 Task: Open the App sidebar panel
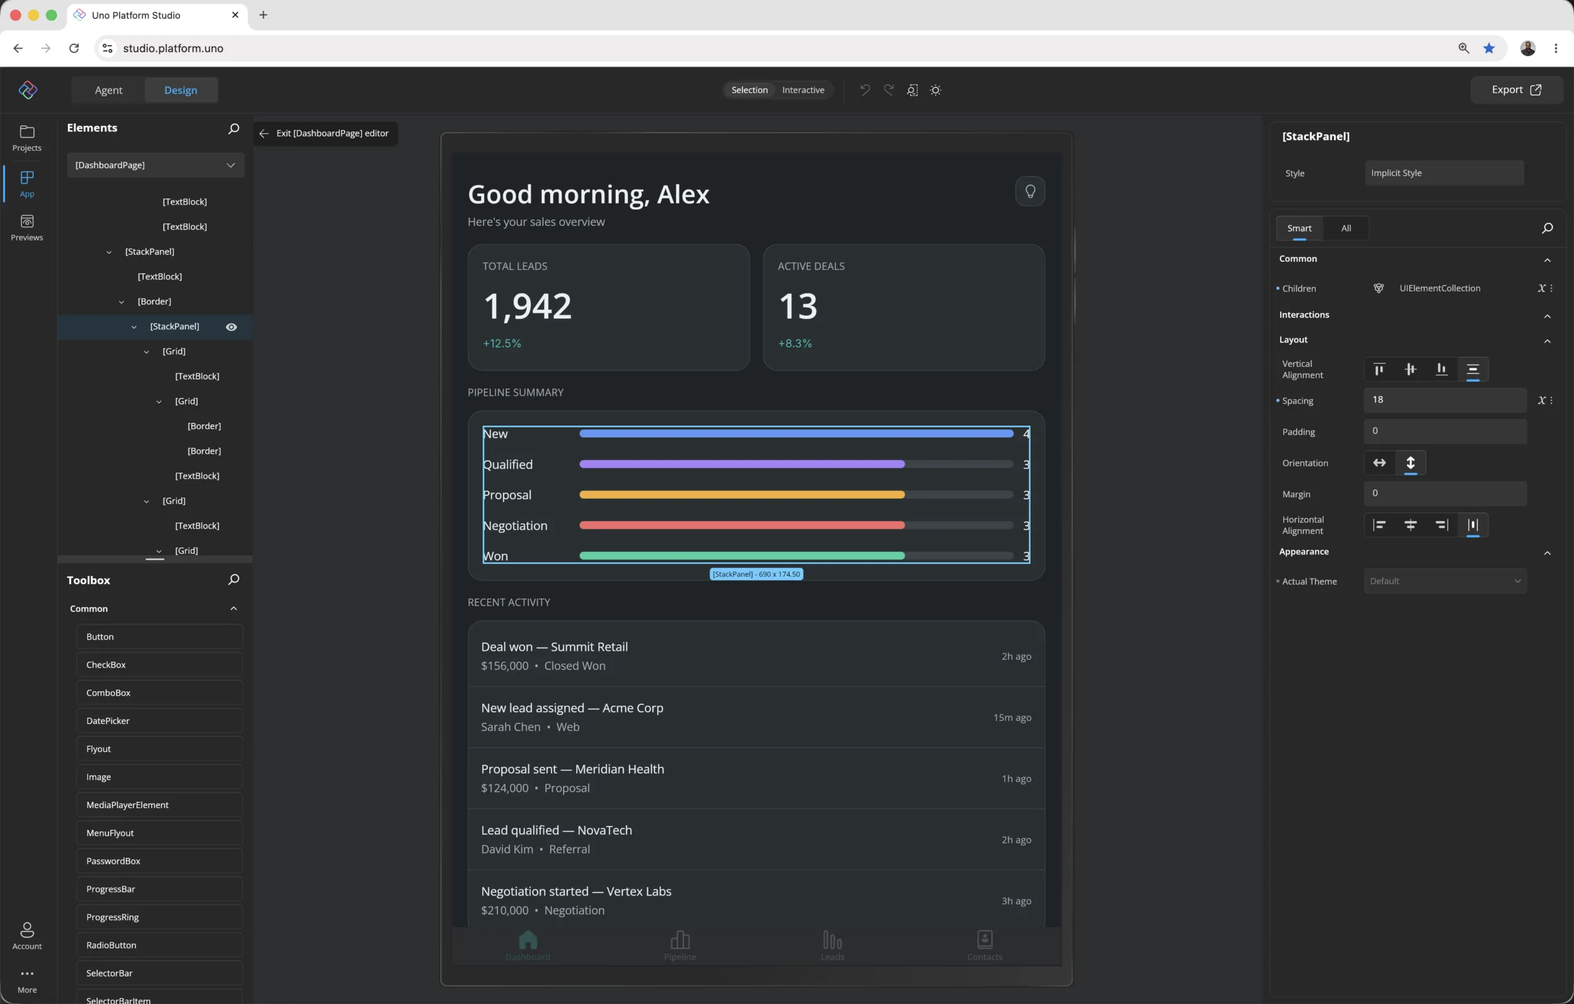click(27, 184)
